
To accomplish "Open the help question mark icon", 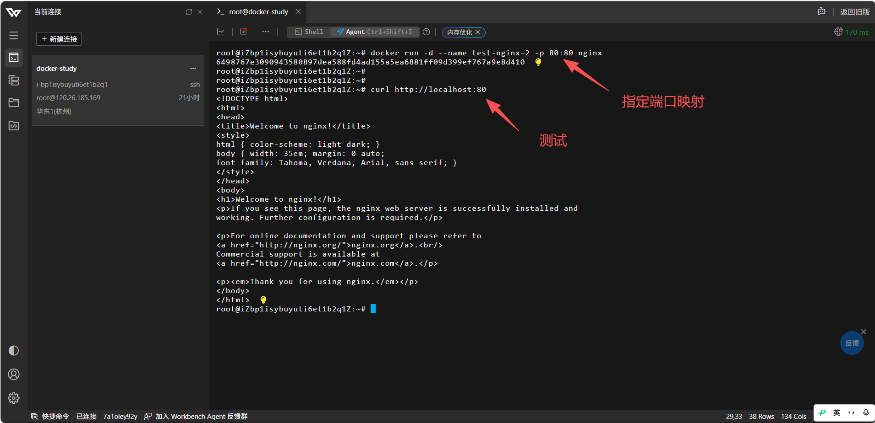I will pyautogui.click(x=427, y=32).
